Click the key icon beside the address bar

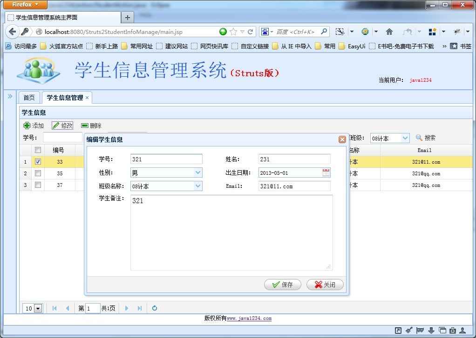(25, 32)
